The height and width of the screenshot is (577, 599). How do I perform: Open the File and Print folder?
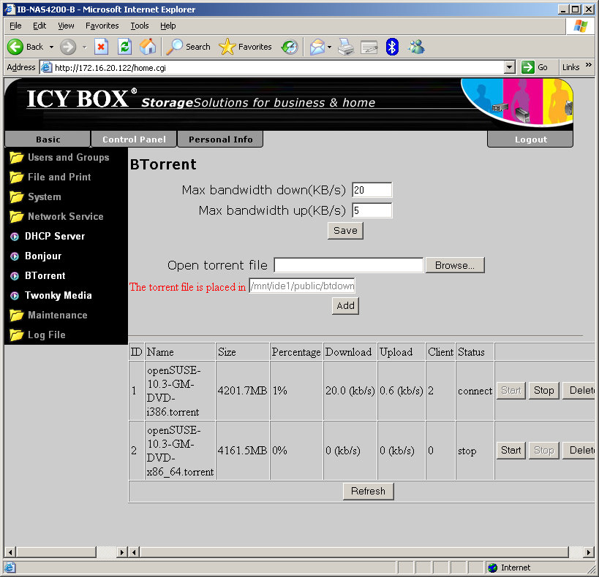pos(50,177)
